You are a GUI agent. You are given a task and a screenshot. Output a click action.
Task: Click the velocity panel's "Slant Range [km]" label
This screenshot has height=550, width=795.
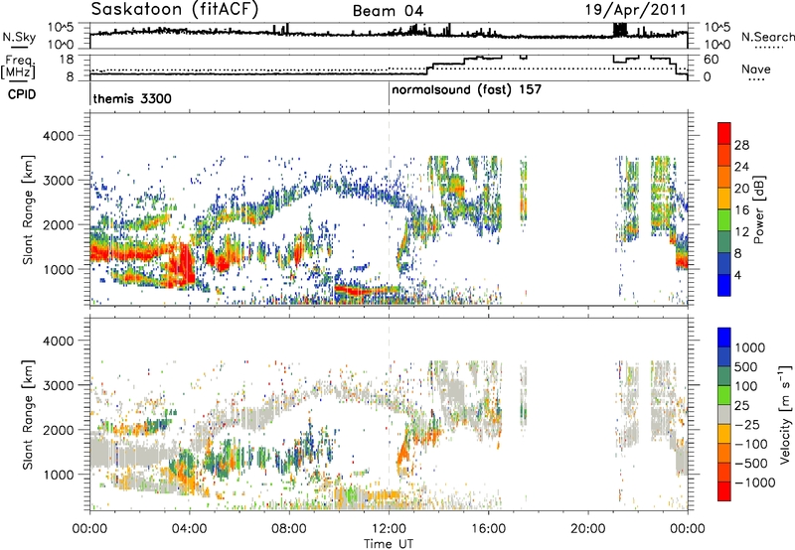28,414
